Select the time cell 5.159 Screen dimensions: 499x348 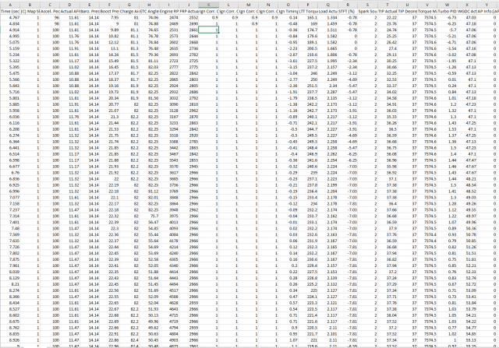pyautogui.click(x=10, y=48)
